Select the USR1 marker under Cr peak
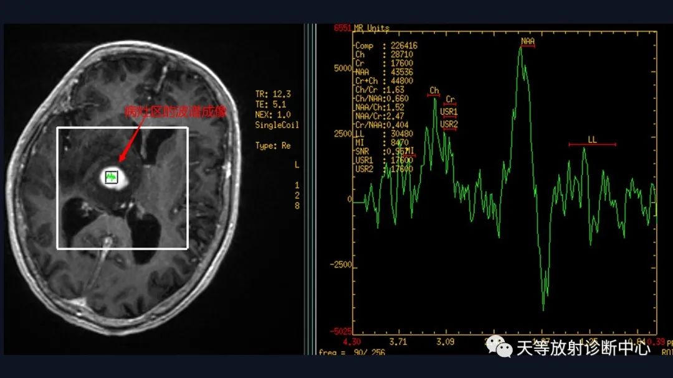The height and width of the screenshot is (378, 673). click(449, 113)
